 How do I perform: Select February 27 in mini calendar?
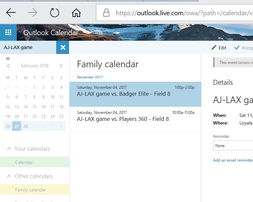[17, 126]
